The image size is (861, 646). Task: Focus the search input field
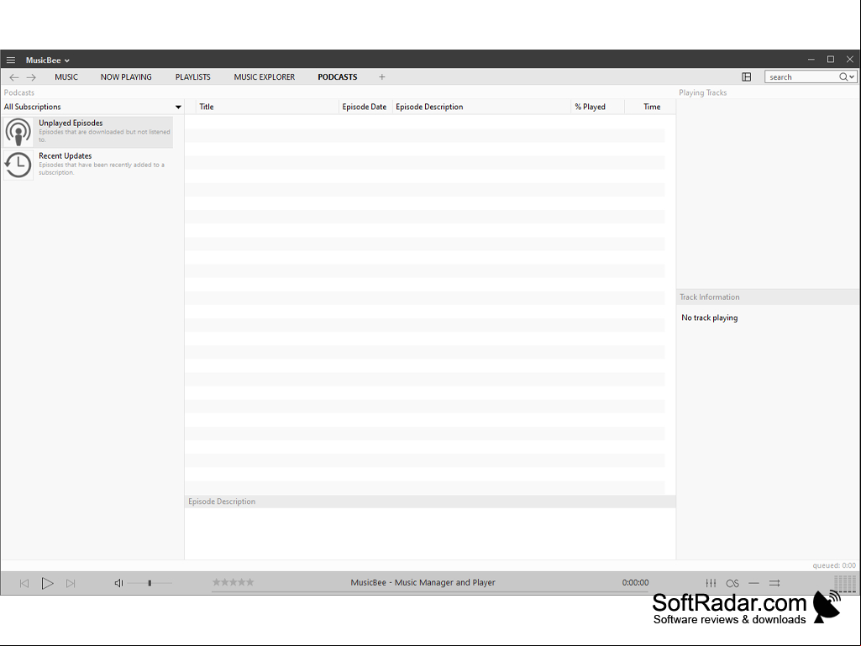(803, 77)
